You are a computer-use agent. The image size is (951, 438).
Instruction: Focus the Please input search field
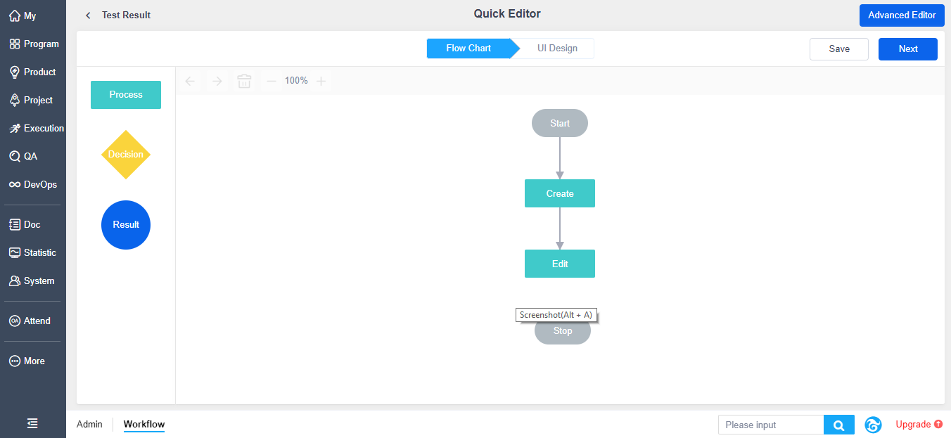[771, 425]
